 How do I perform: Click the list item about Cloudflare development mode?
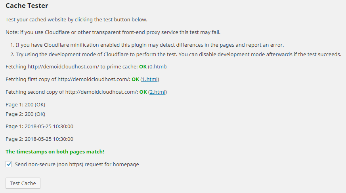click(x=178, y=54)
